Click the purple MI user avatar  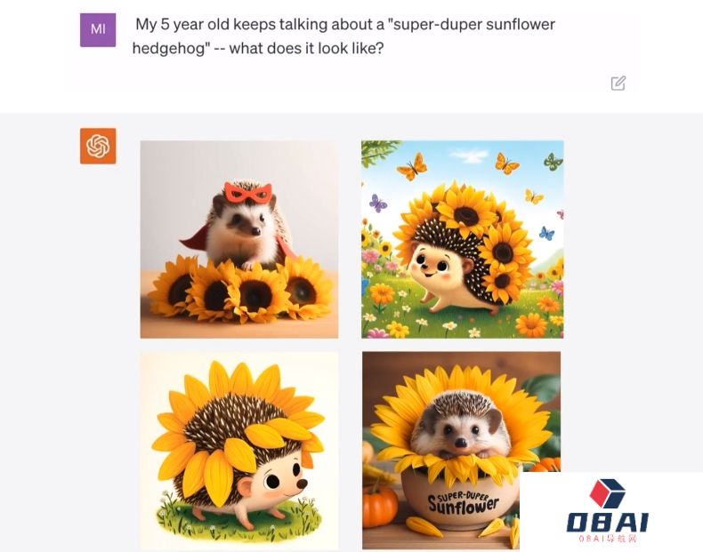(x=98, y=29)
